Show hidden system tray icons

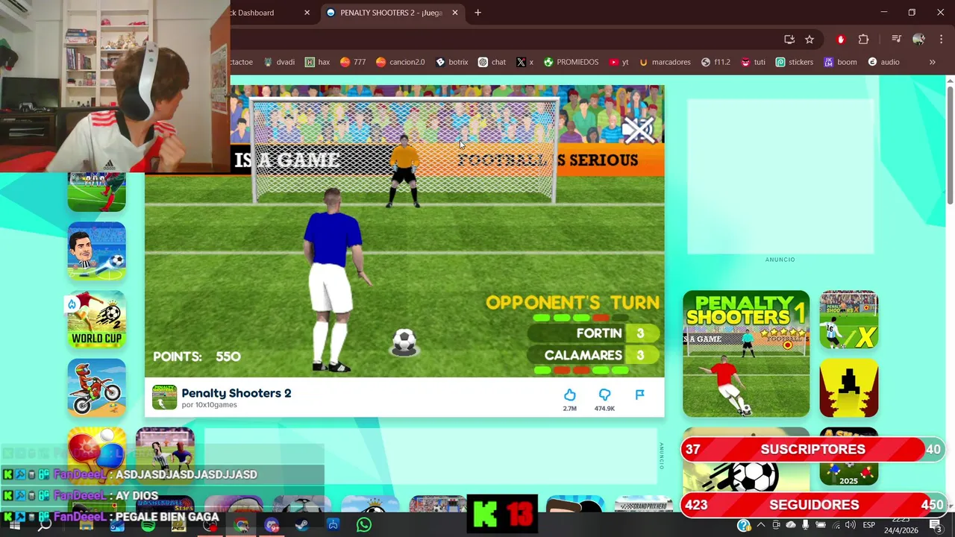(x=761, y=525)
